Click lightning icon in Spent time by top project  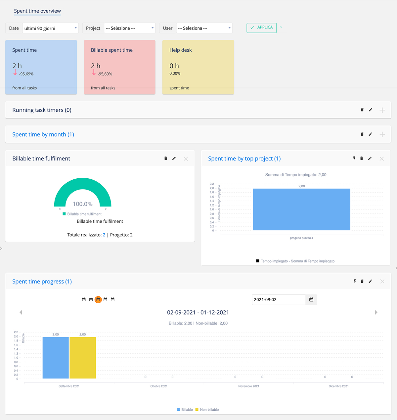point(354,158)
